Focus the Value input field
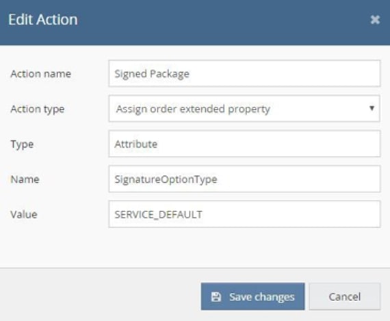 (x=244, y=214)
